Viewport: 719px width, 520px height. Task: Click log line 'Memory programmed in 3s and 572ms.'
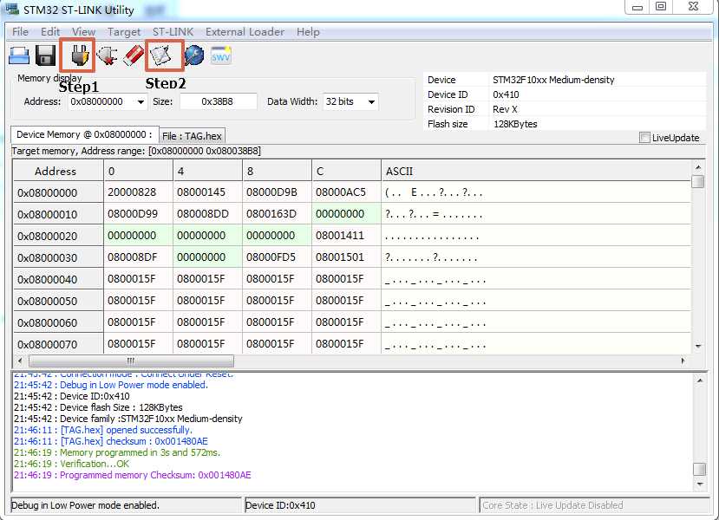click(117, 452)
